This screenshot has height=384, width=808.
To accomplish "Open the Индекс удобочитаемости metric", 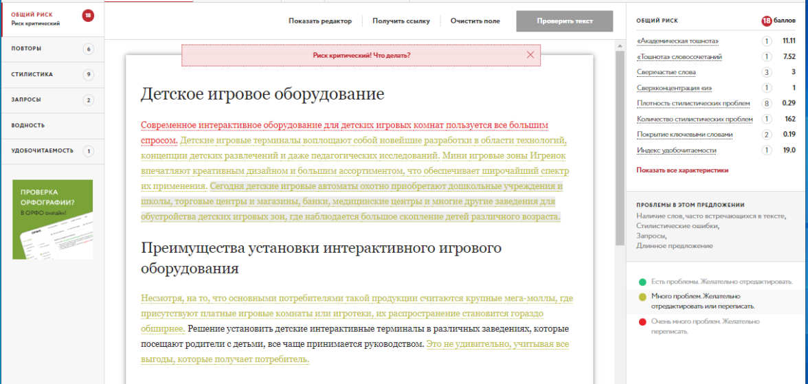I will [x=676, y=150].
